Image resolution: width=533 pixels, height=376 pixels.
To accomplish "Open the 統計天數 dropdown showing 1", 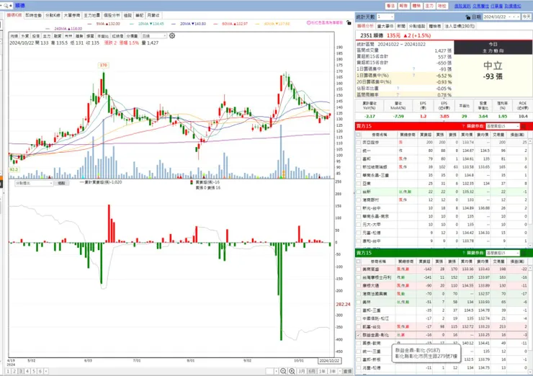I will (385, 17).
